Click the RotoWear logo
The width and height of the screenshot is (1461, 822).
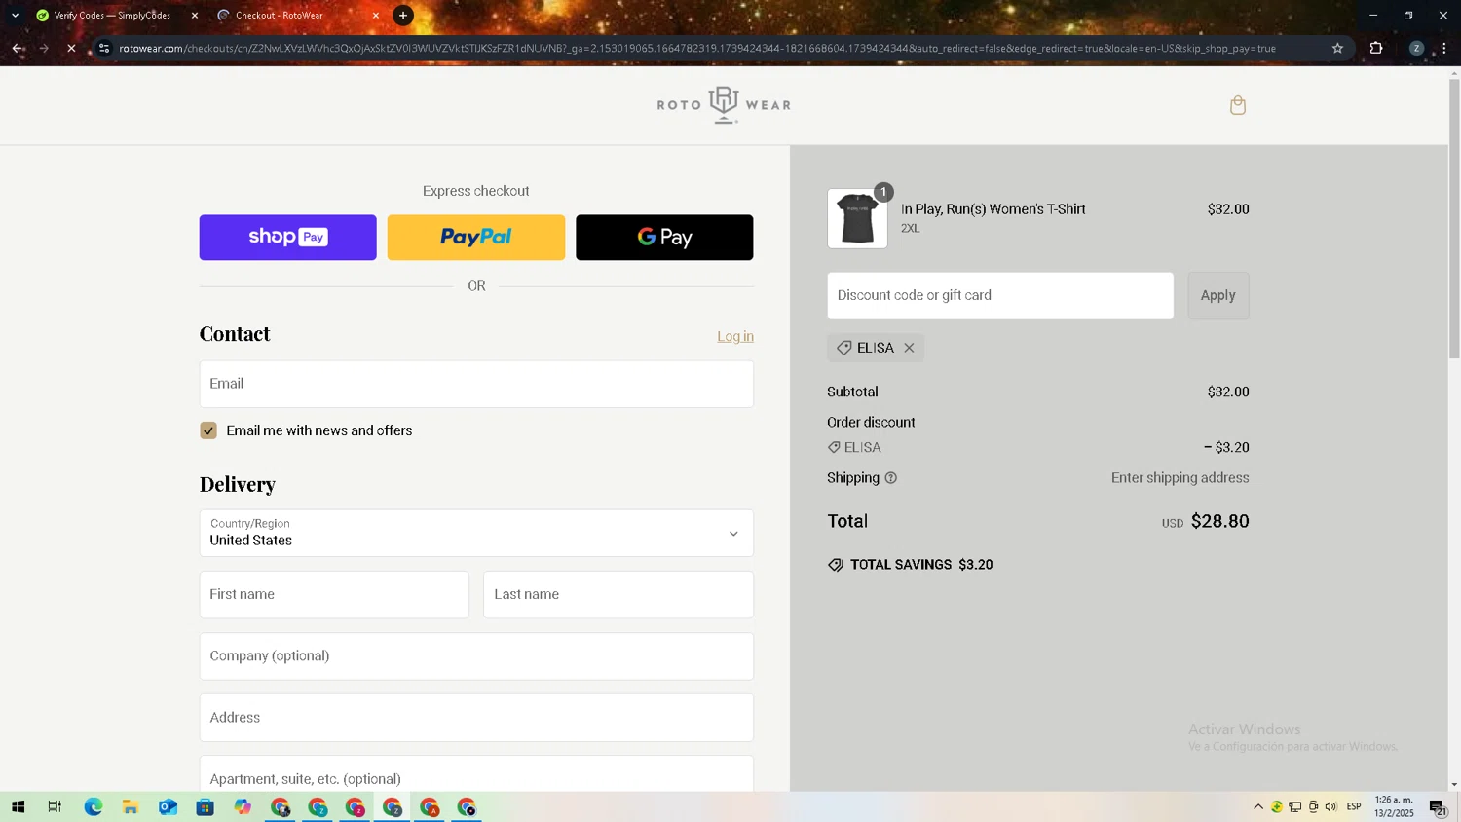[724, 105]
